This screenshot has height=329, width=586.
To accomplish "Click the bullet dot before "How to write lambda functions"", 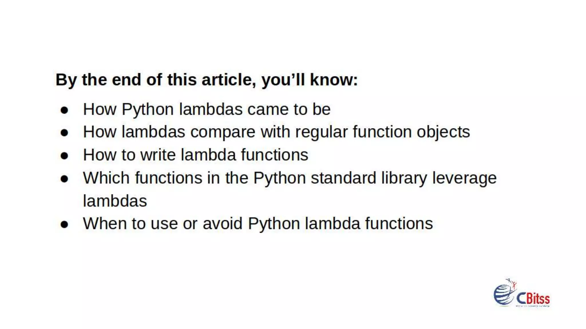I will pyautogui.click(x=64, y=156).
